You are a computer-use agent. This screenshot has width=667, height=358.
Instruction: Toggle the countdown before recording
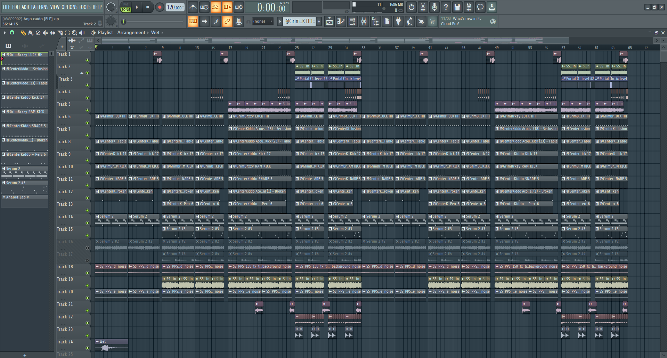216,7
